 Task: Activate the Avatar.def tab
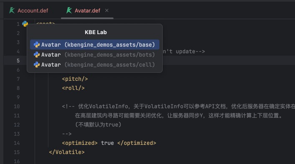point(84,10)
